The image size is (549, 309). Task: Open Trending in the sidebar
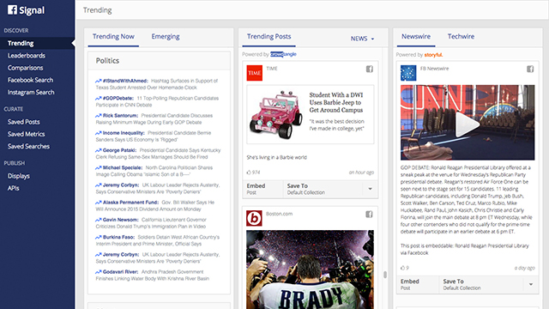37,44
